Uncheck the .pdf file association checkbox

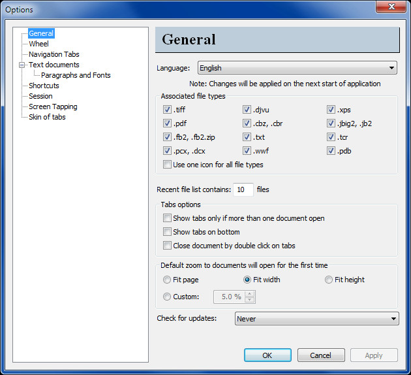pyautogui.click(x=168, y=123)
